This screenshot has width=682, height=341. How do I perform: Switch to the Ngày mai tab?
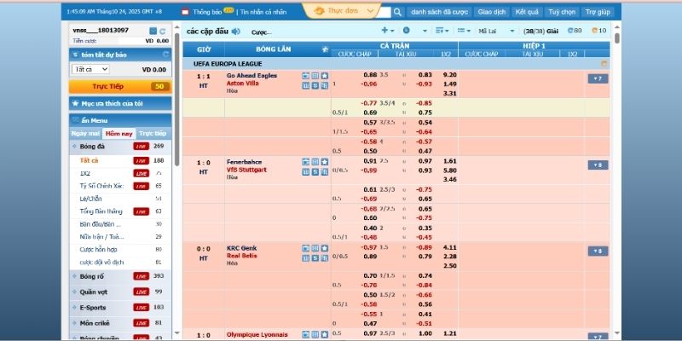coord(85,134)
